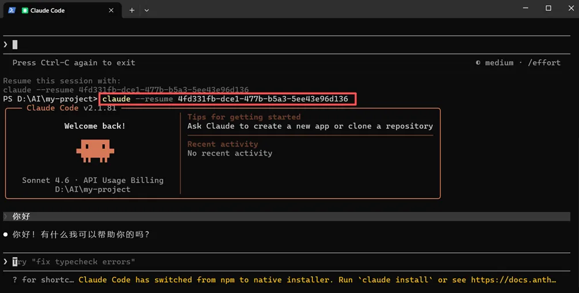
Task: Select the Claude Code terminal tab
Action: coord(62,10)
